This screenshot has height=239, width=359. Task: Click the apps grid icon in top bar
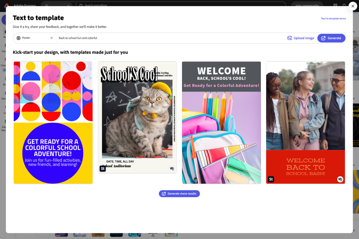335,5
